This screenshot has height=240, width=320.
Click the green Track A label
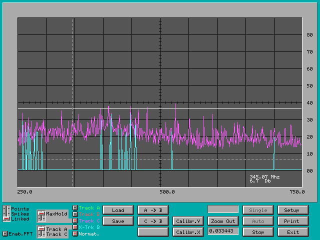click(89, 208)
